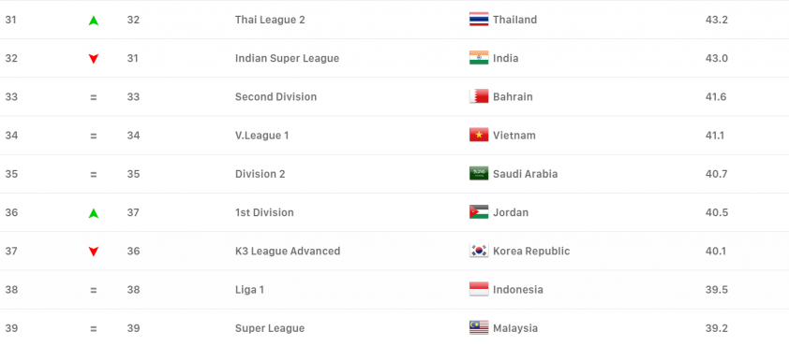Image resolution: width=789 pixels, height=346 pixels.
Task: Click the Jordan flag icon
Action: click(x=479, y=212)
